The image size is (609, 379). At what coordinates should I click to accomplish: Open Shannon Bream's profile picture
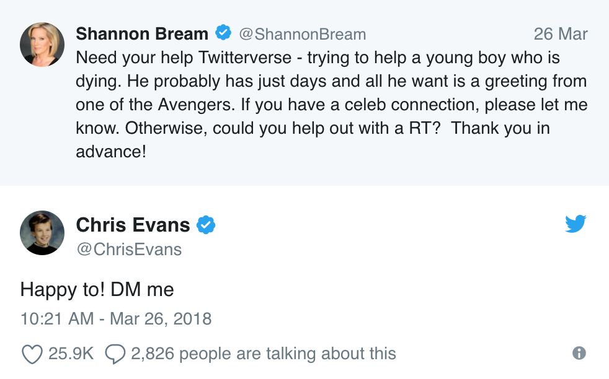tap(42, 45)
